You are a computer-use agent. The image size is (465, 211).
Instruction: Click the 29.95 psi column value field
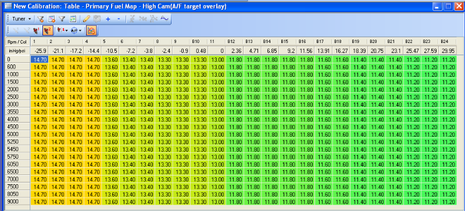coord(448,51)
